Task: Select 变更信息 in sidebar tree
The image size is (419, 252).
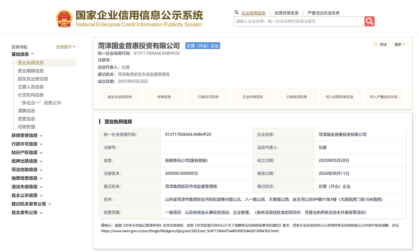Action: [26, 119]
